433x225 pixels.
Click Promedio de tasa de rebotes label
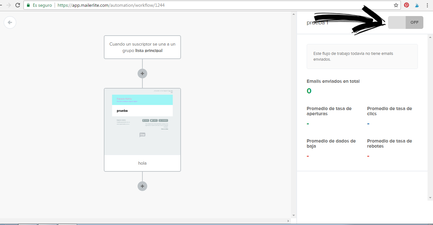click(390, 143)
